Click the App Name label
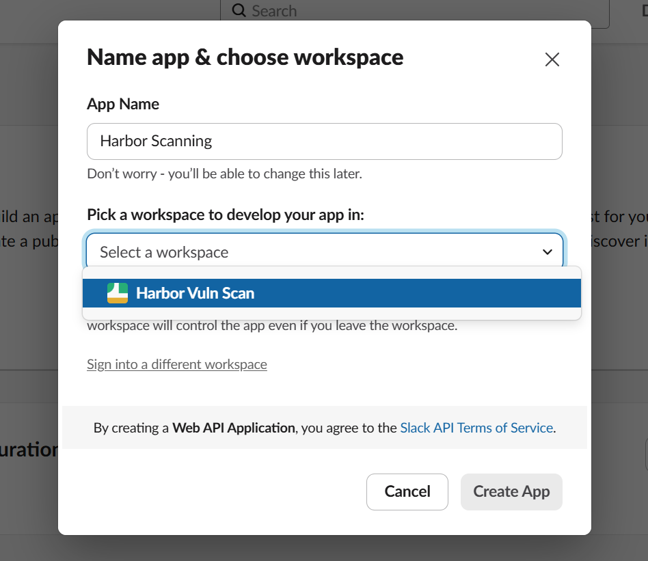The width and height of the screenshot is (648, 561). tap(123, 104)
